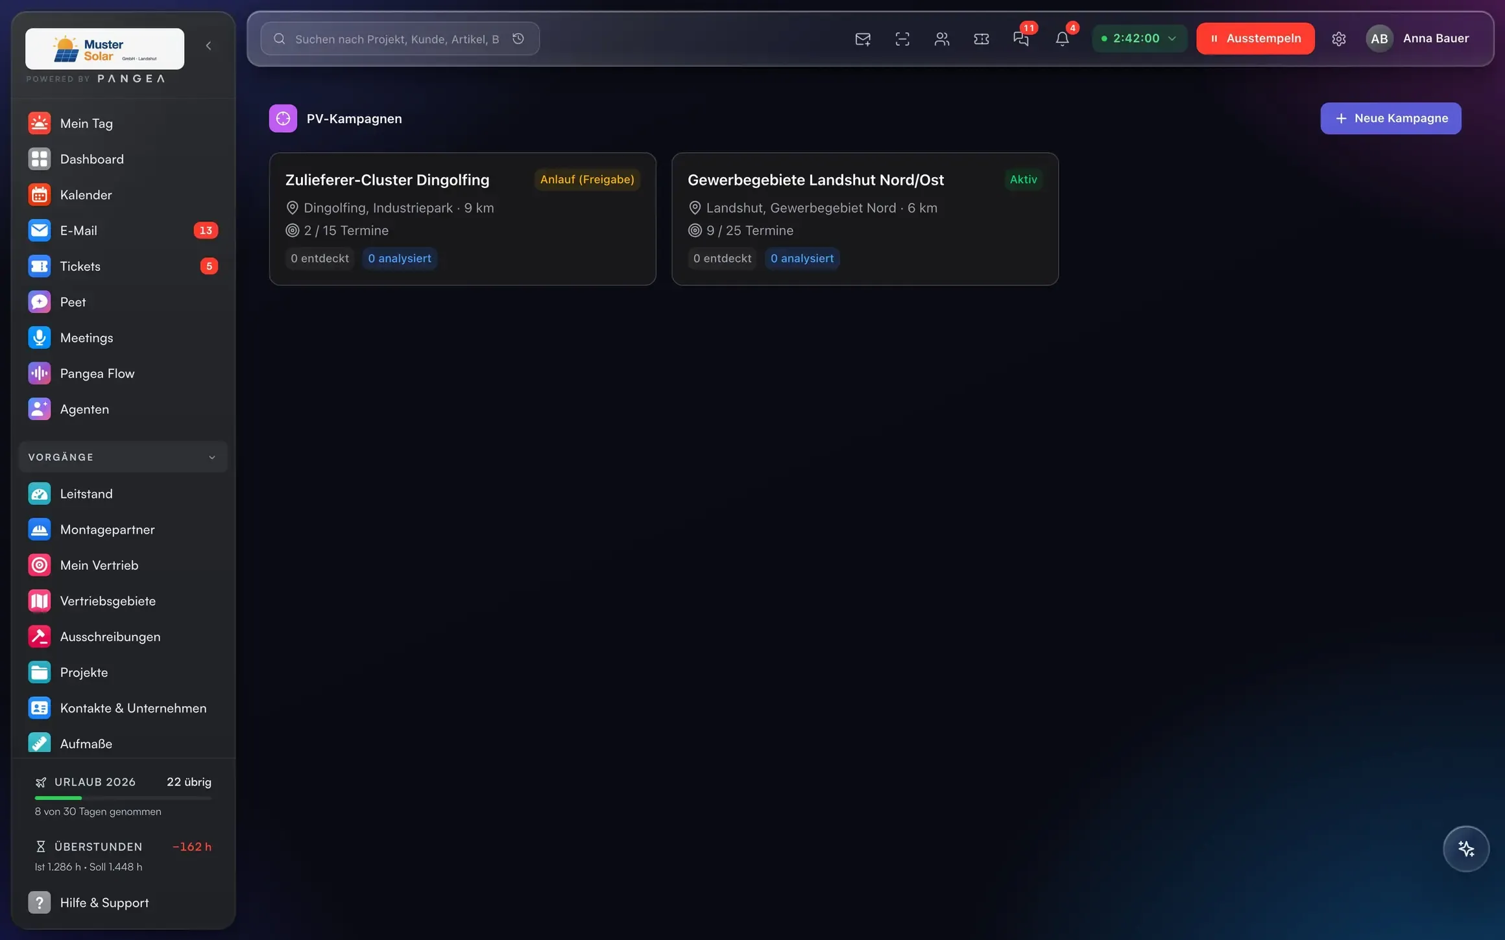Screen dimensions: 1505x940
Task: Open the ticket icon in the header
Action: point(981,39)
